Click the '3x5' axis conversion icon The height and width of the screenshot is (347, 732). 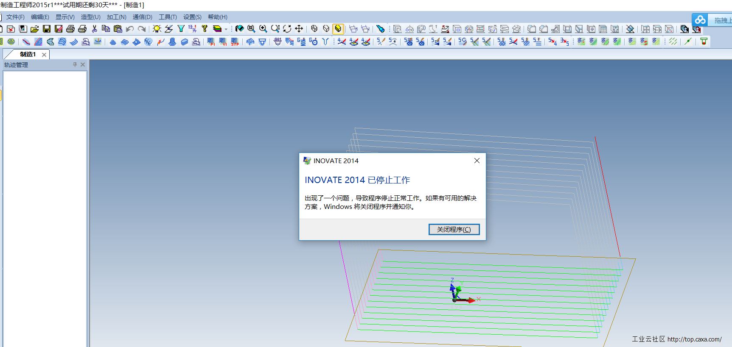(x=564, y=42)
